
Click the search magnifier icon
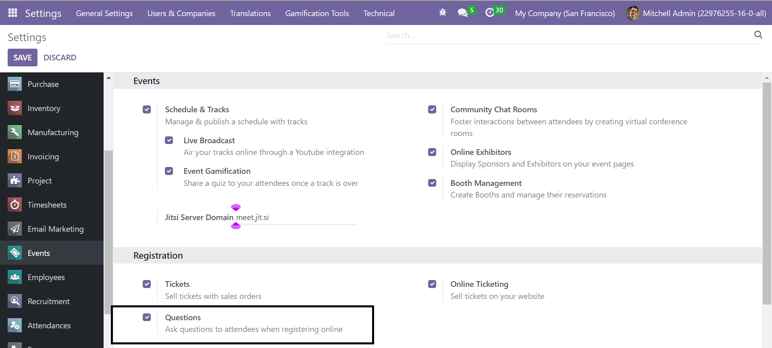[758, 35]
